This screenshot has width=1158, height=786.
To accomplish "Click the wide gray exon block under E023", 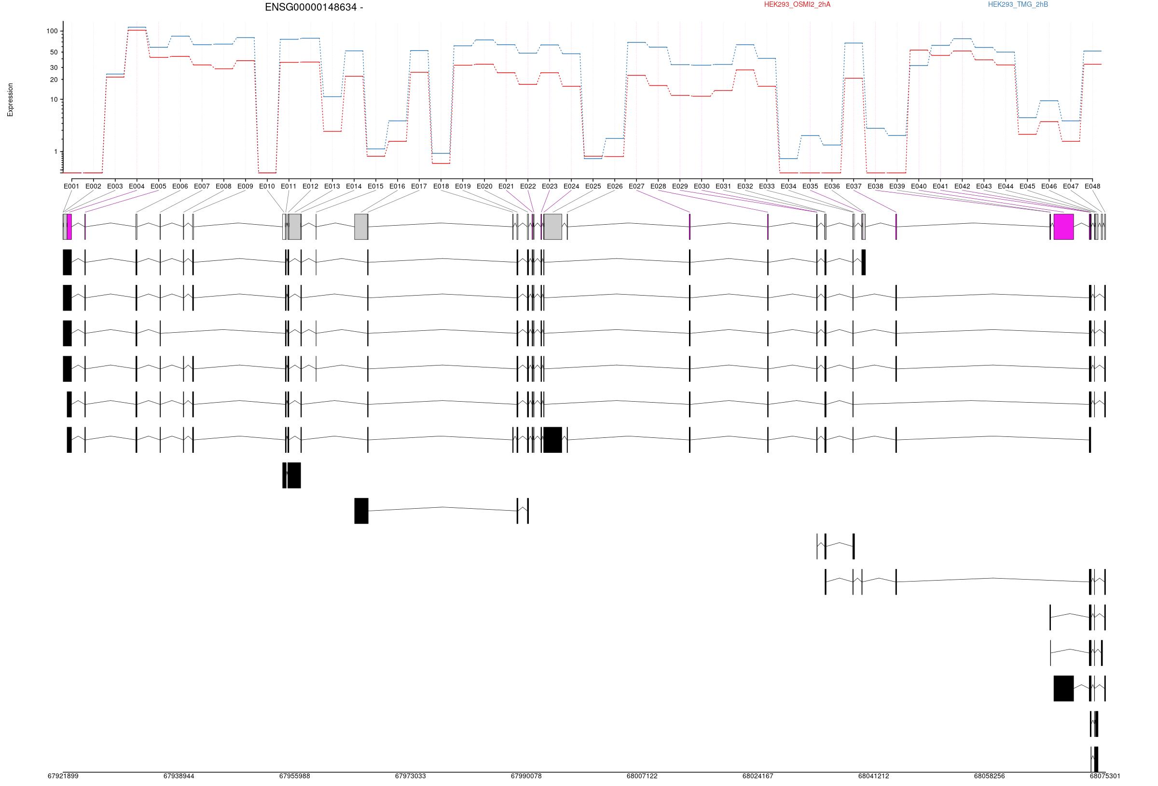I will [552, 227].
